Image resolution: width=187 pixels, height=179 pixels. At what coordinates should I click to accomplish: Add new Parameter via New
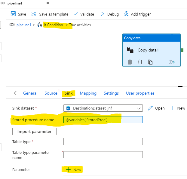pyautogui.click(x=77, y=170)
